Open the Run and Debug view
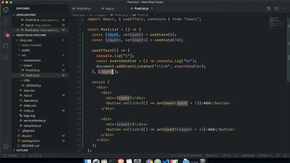Viewport: 290px width, 163px height. point(5,45)
